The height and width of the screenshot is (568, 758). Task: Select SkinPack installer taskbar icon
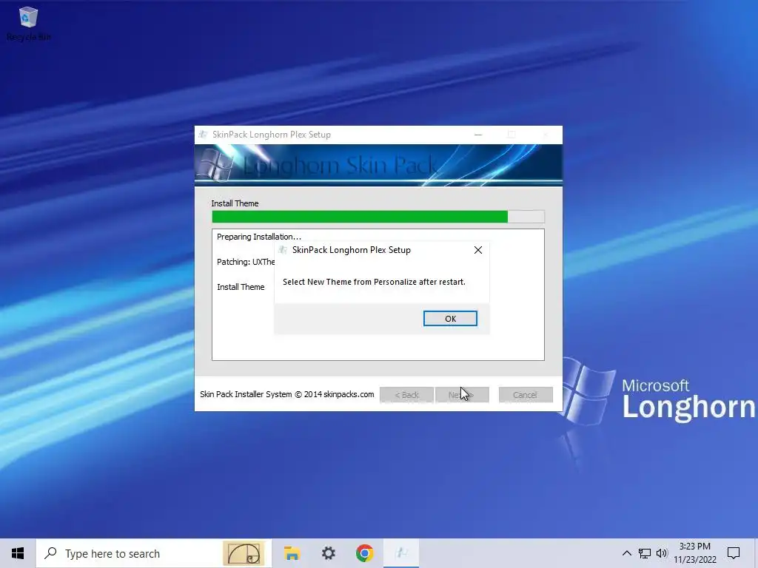coord(401,553)
